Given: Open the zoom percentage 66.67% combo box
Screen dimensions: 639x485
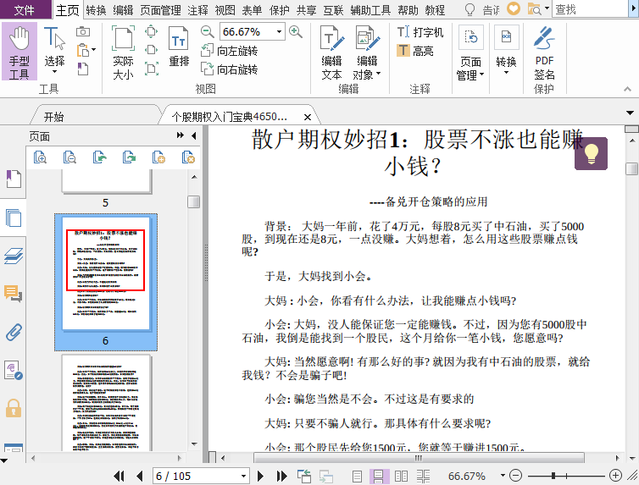Looking at the screenshot, I should [x=253, y=31].
